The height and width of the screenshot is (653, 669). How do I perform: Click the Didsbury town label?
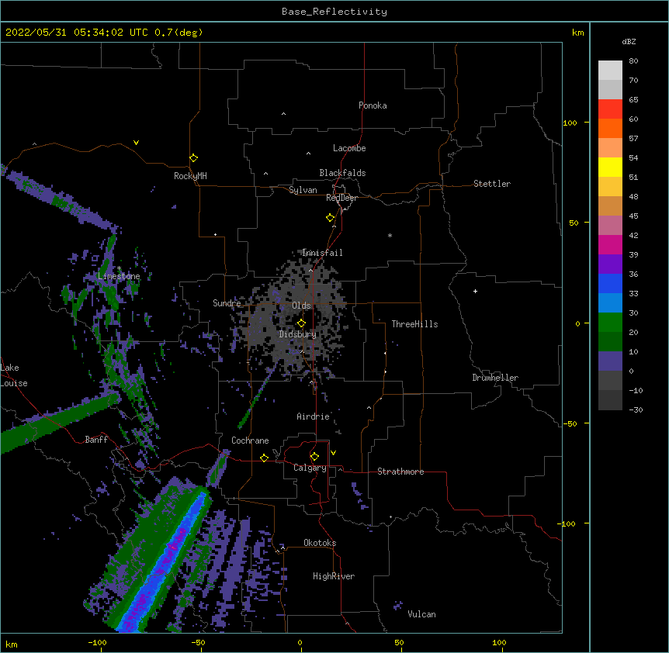point(298,334)
